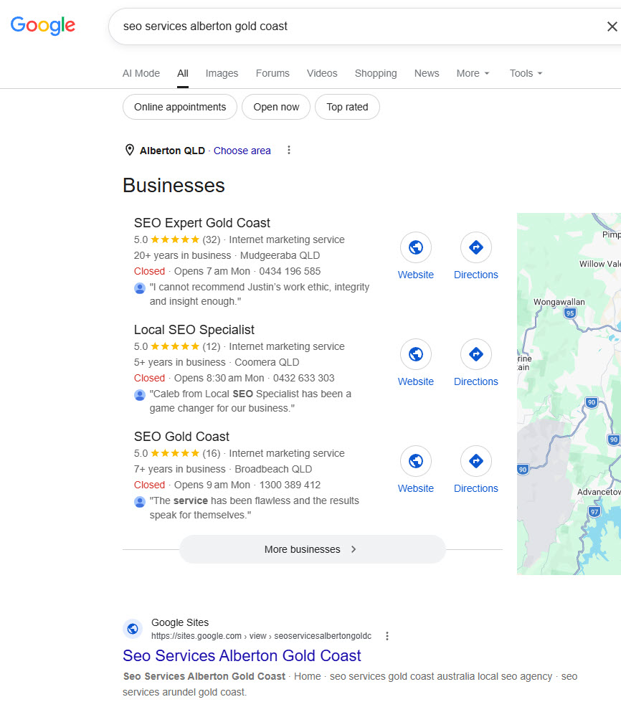The image size is (621, 707).
Task: Click Website icon for Local SEO Specialist
Action: coord(416,354)
